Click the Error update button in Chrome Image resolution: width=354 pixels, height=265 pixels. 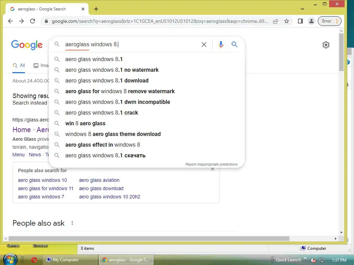click(329, 21)
